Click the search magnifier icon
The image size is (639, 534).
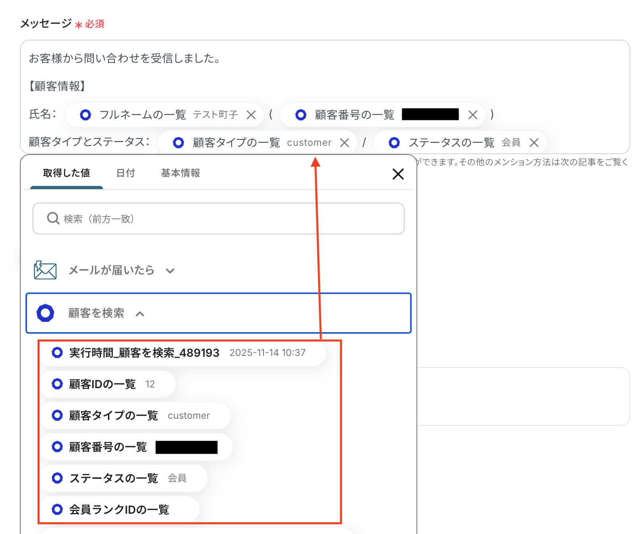pos(53,219)
